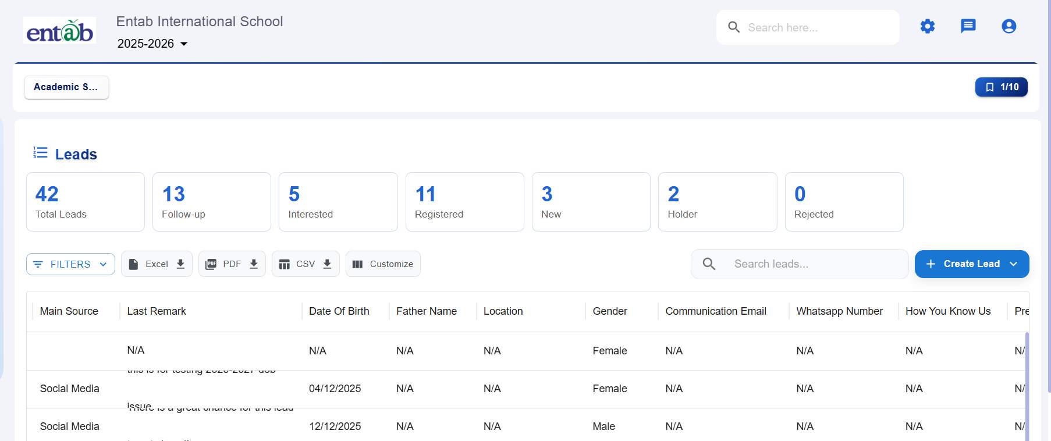
Task: Click the user profile account icon
Action: click(1009, 27)
